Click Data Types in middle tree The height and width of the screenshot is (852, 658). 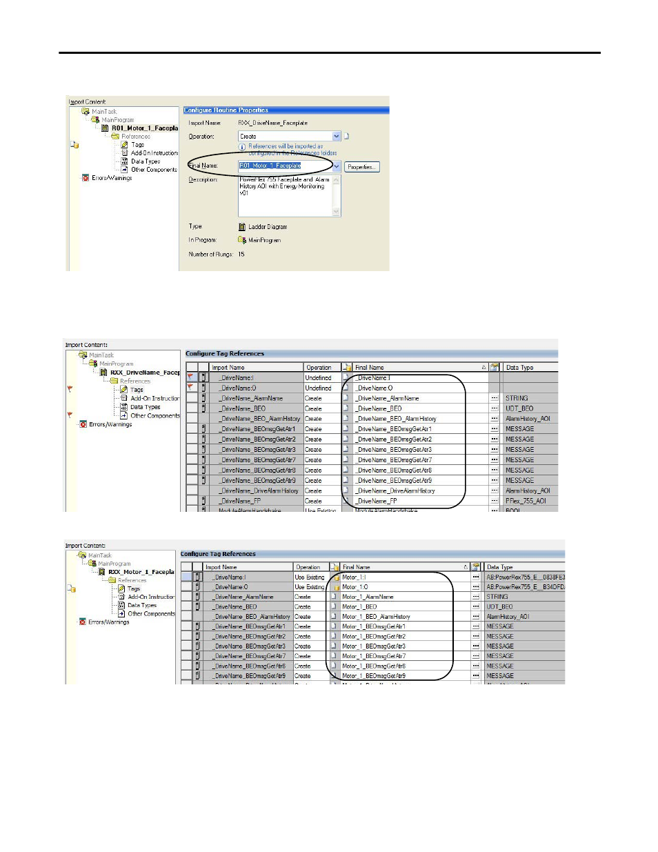coord(145,407)
